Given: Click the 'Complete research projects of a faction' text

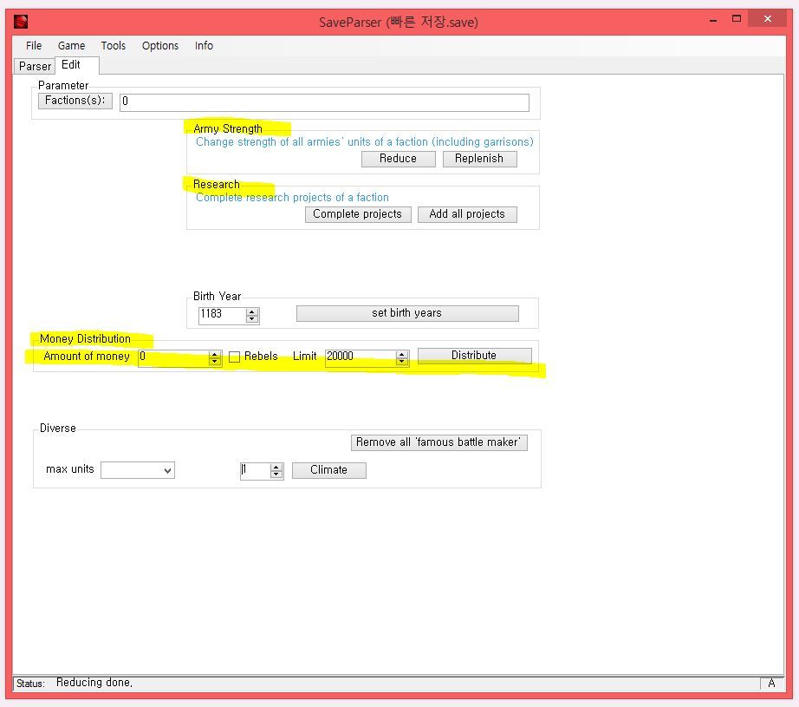Looking at the screenshot, I should point(292,198).
